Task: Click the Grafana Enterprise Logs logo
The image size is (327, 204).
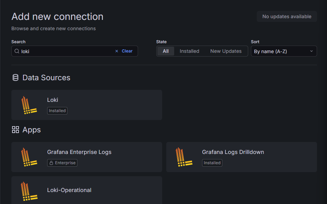Action: (29, 157)
